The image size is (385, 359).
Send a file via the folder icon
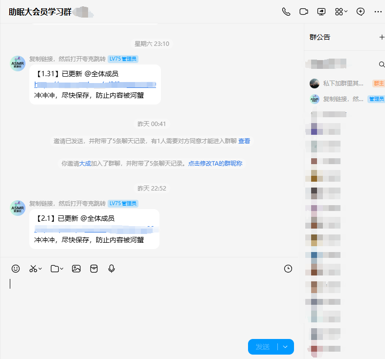click(54, 269)
